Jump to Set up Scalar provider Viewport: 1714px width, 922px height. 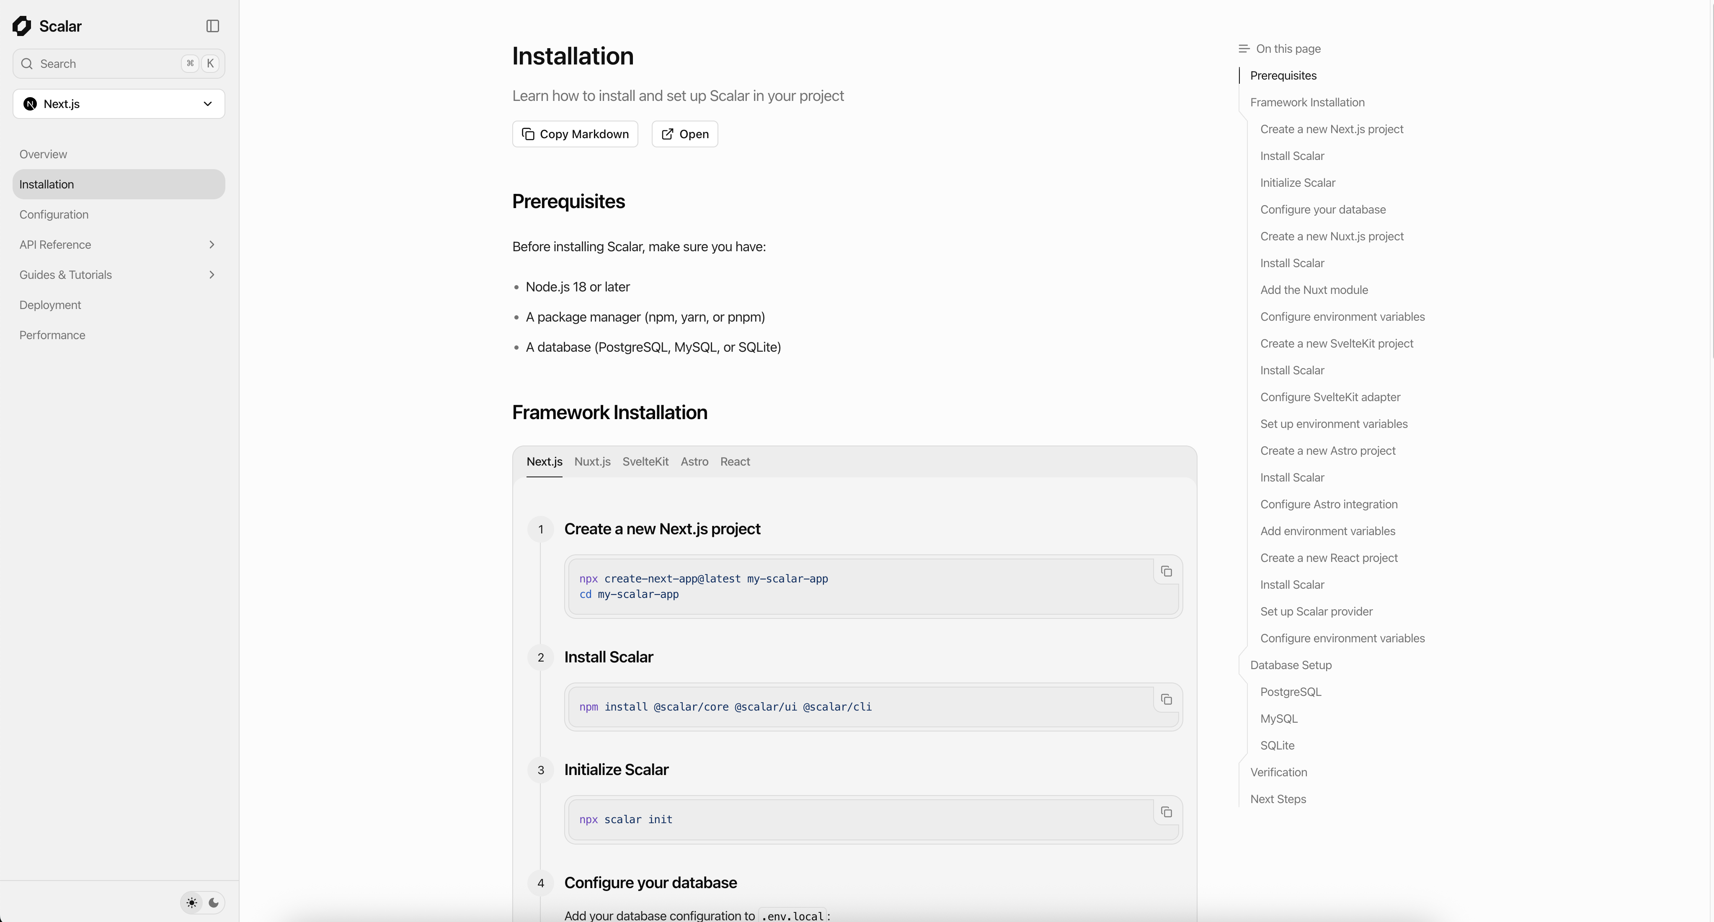(1316, 611)
